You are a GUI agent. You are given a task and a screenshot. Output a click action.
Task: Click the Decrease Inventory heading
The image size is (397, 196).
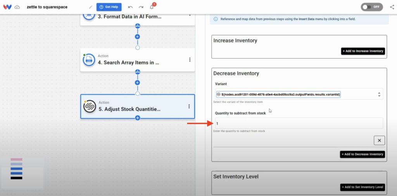(236, 73)
